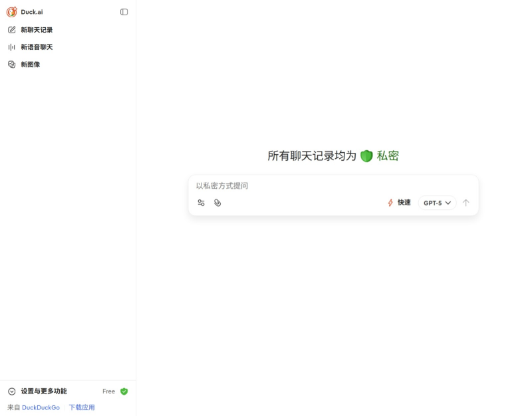Start a 新语音聊天 voice chat
532x416 pixels.
point(37,47)
